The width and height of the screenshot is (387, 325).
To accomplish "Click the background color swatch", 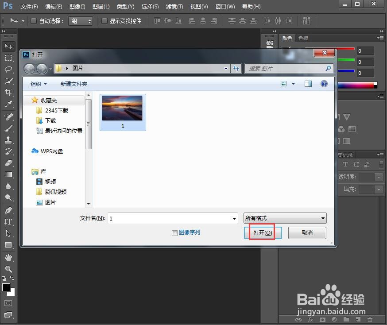I will (12, 293).
